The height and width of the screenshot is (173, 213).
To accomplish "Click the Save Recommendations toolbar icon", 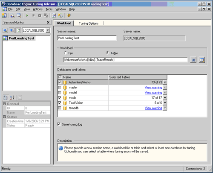I will tap(54, 15).
